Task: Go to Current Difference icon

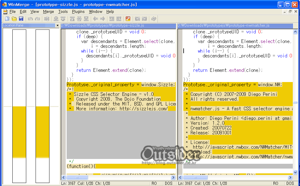Action: [79, 19]
